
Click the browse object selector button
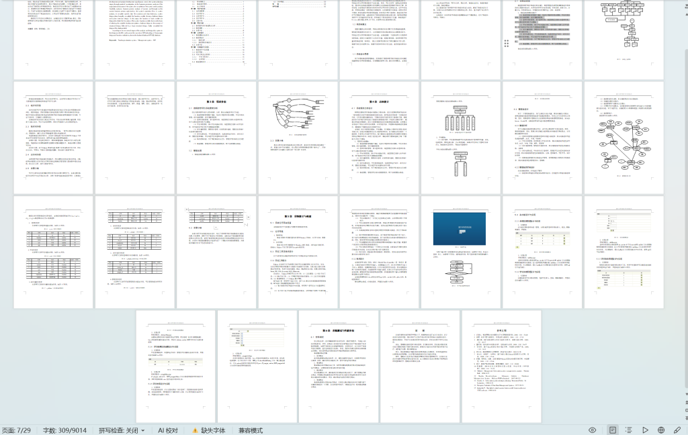[686, 410]
